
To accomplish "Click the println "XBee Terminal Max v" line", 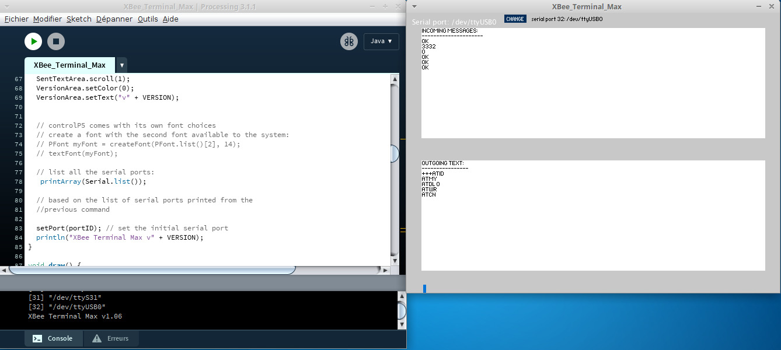I will pyautogui.click(x=120, y=237).
